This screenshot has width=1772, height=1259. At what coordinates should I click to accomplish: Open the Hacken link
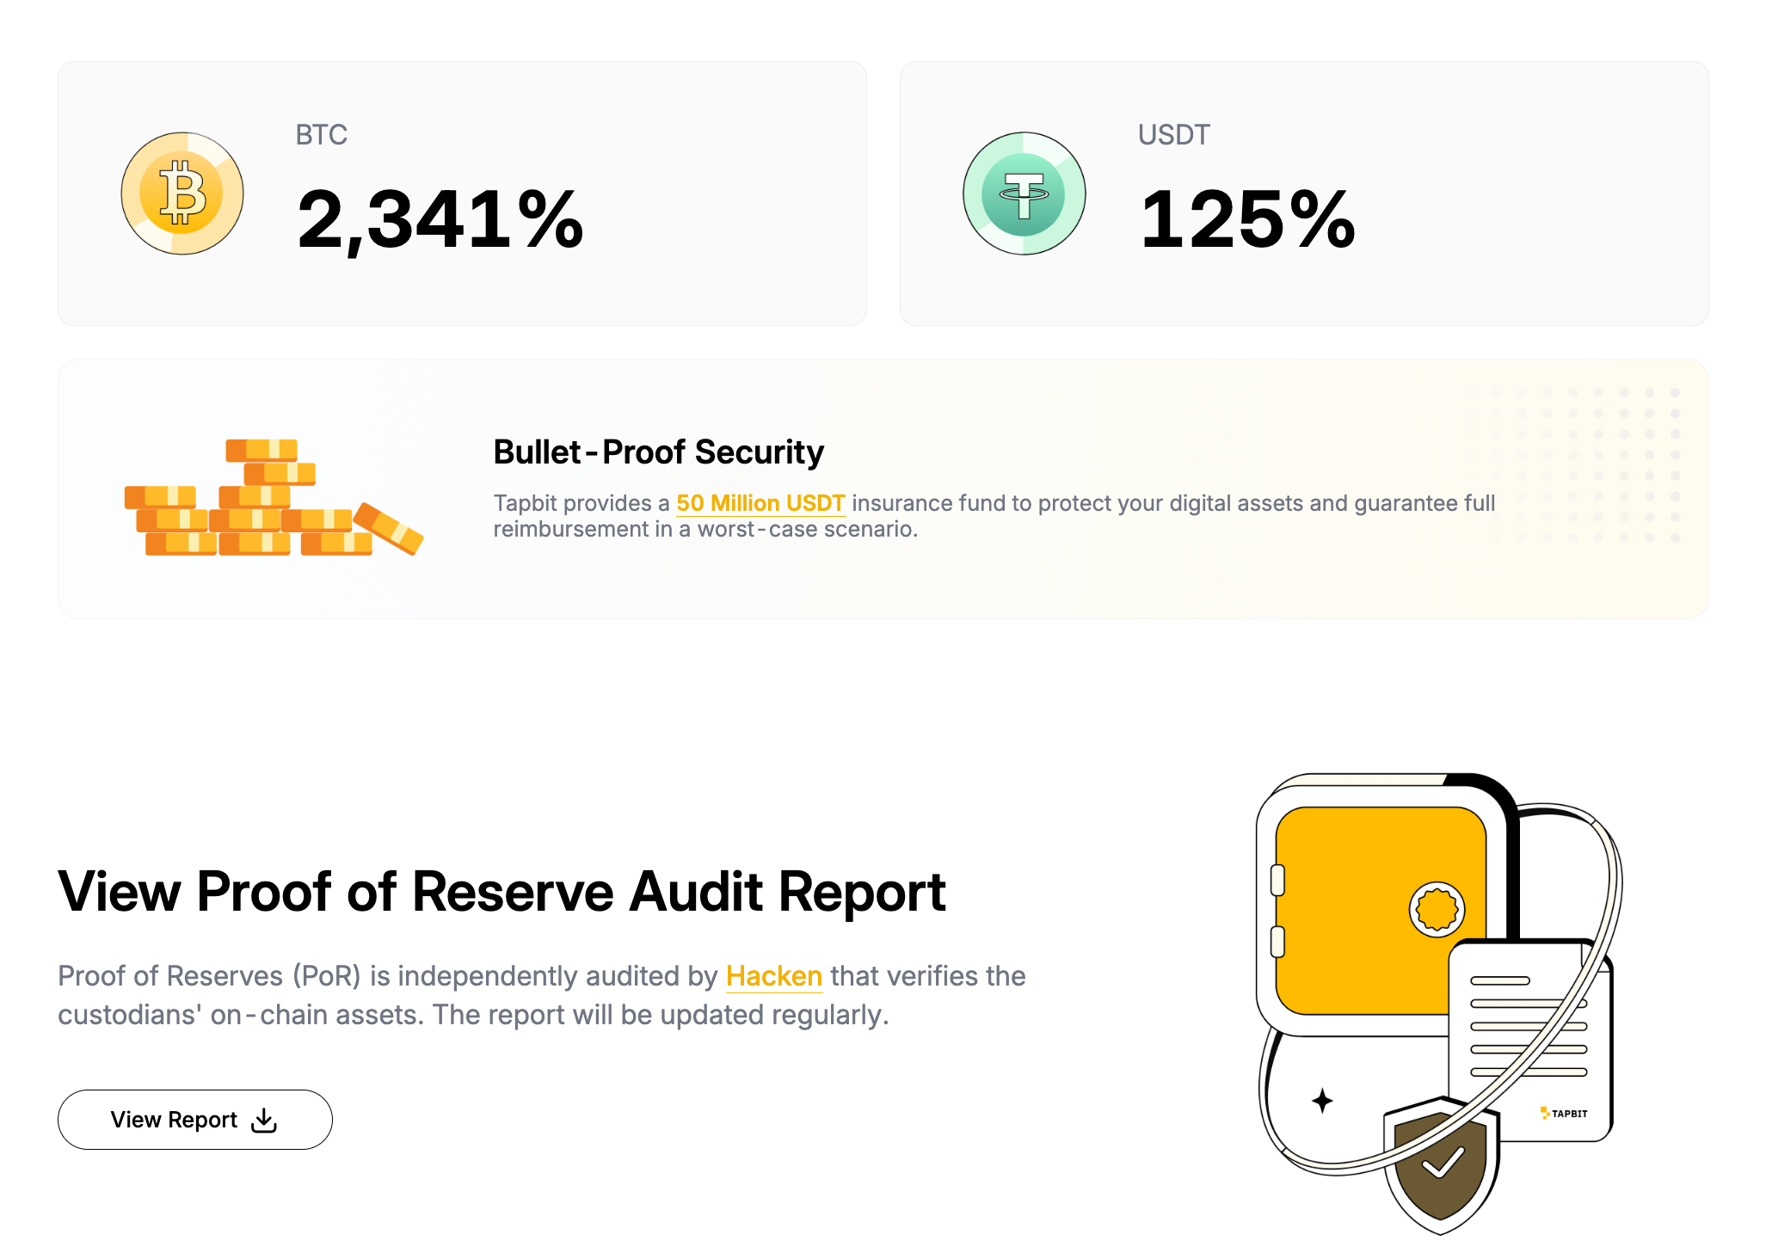click(772, 976)
